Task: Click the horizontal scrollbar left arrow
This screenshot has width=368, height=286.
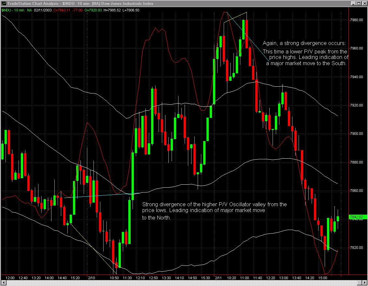Action: click(x=4, y=282)
